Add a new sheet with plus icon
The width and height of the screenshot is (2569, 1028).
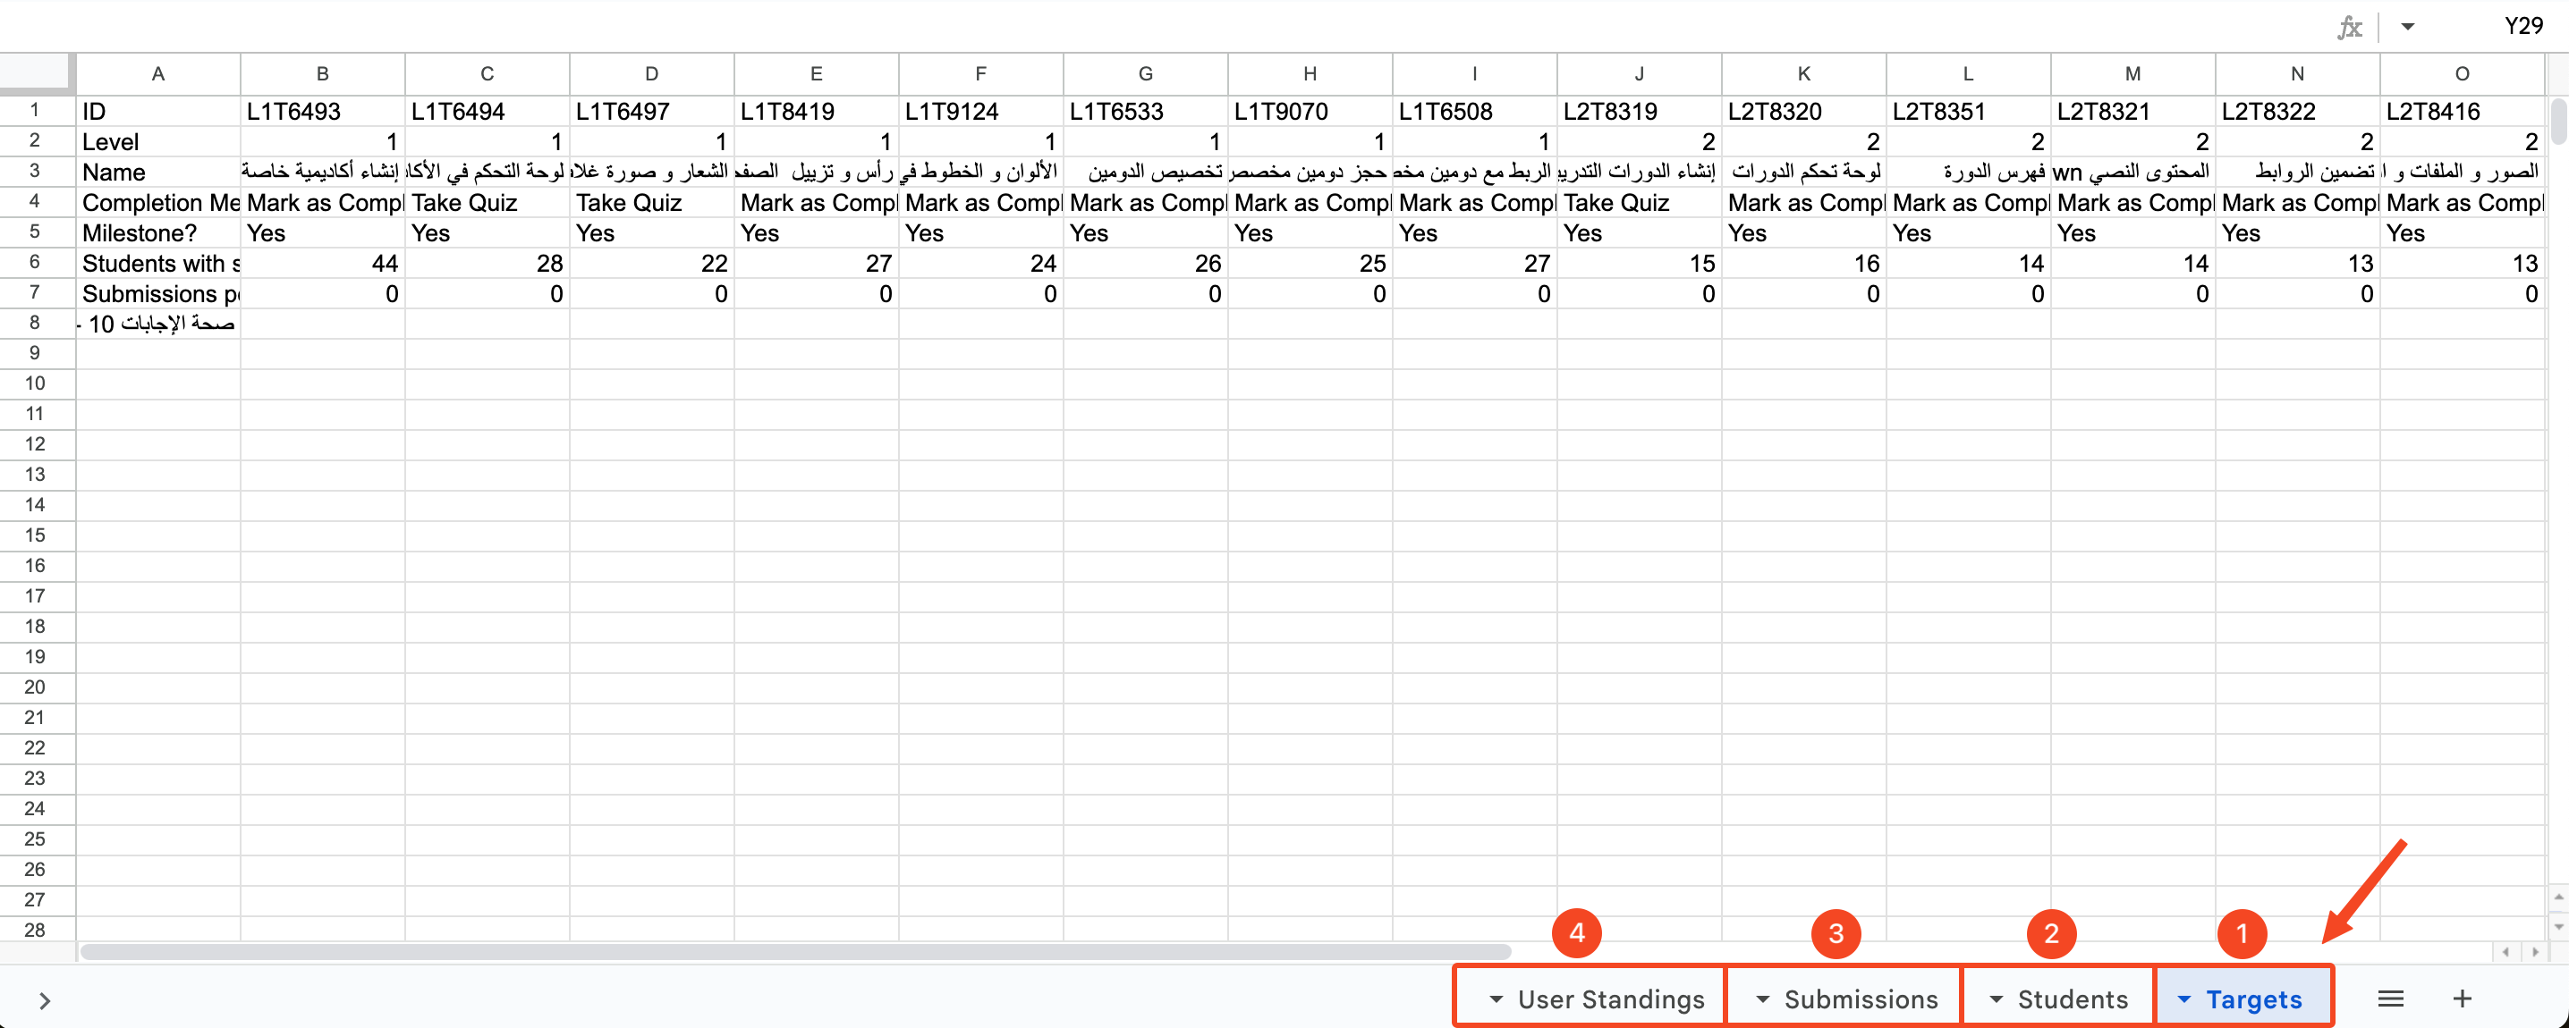[2463, 999]
